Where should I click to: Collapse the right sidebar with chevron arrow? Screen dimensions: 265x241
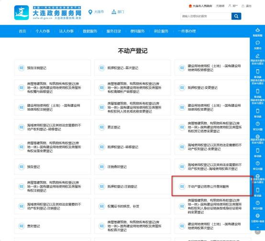pos(257,228)
